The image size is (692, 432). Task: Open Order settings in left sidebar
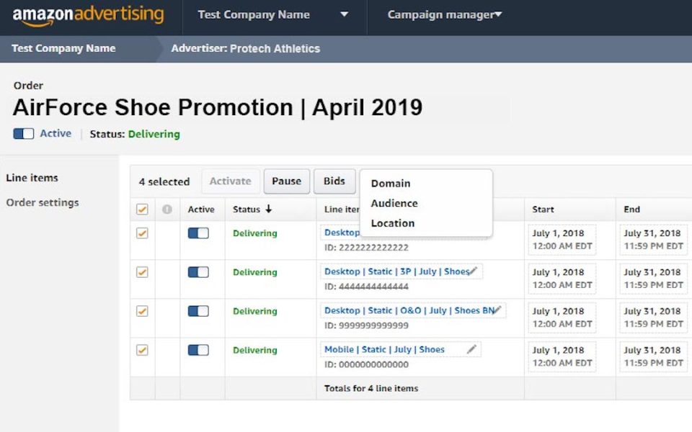coord(43,203)
